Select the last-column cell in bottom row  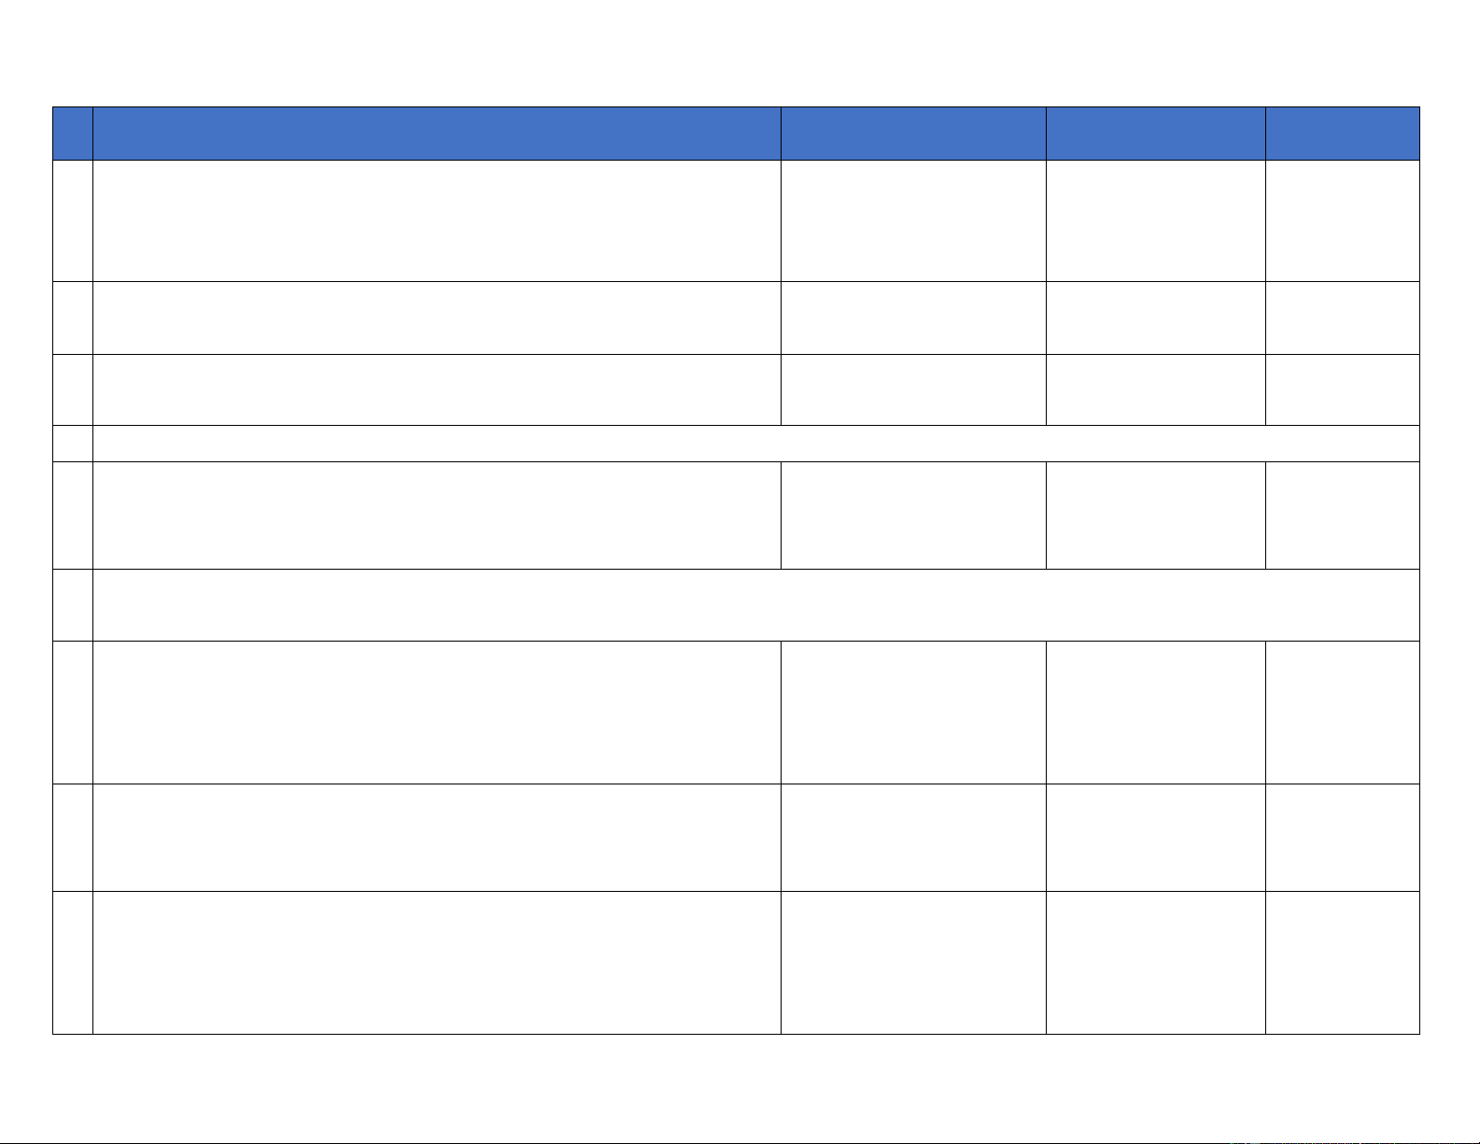coord(1342,962)
